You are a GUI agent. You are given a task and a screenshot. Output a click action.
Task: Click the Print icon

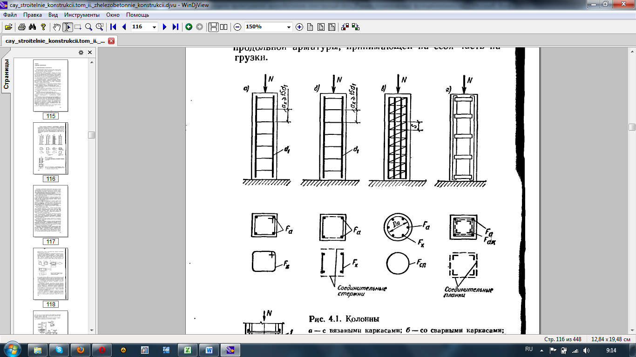click(22, 27)
